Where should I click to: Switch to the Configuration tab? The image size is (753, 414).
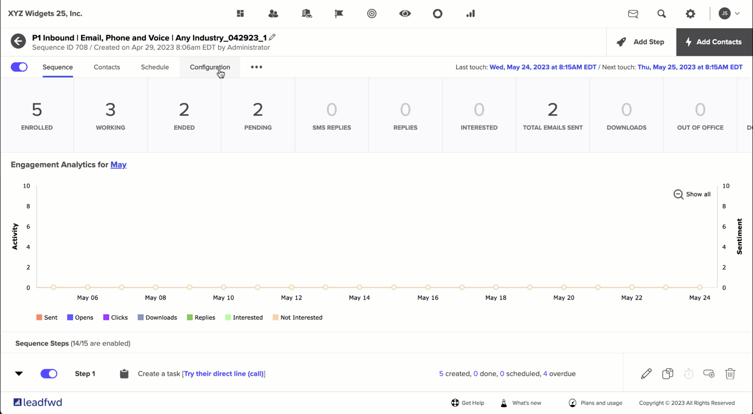[x=210, y=67]
